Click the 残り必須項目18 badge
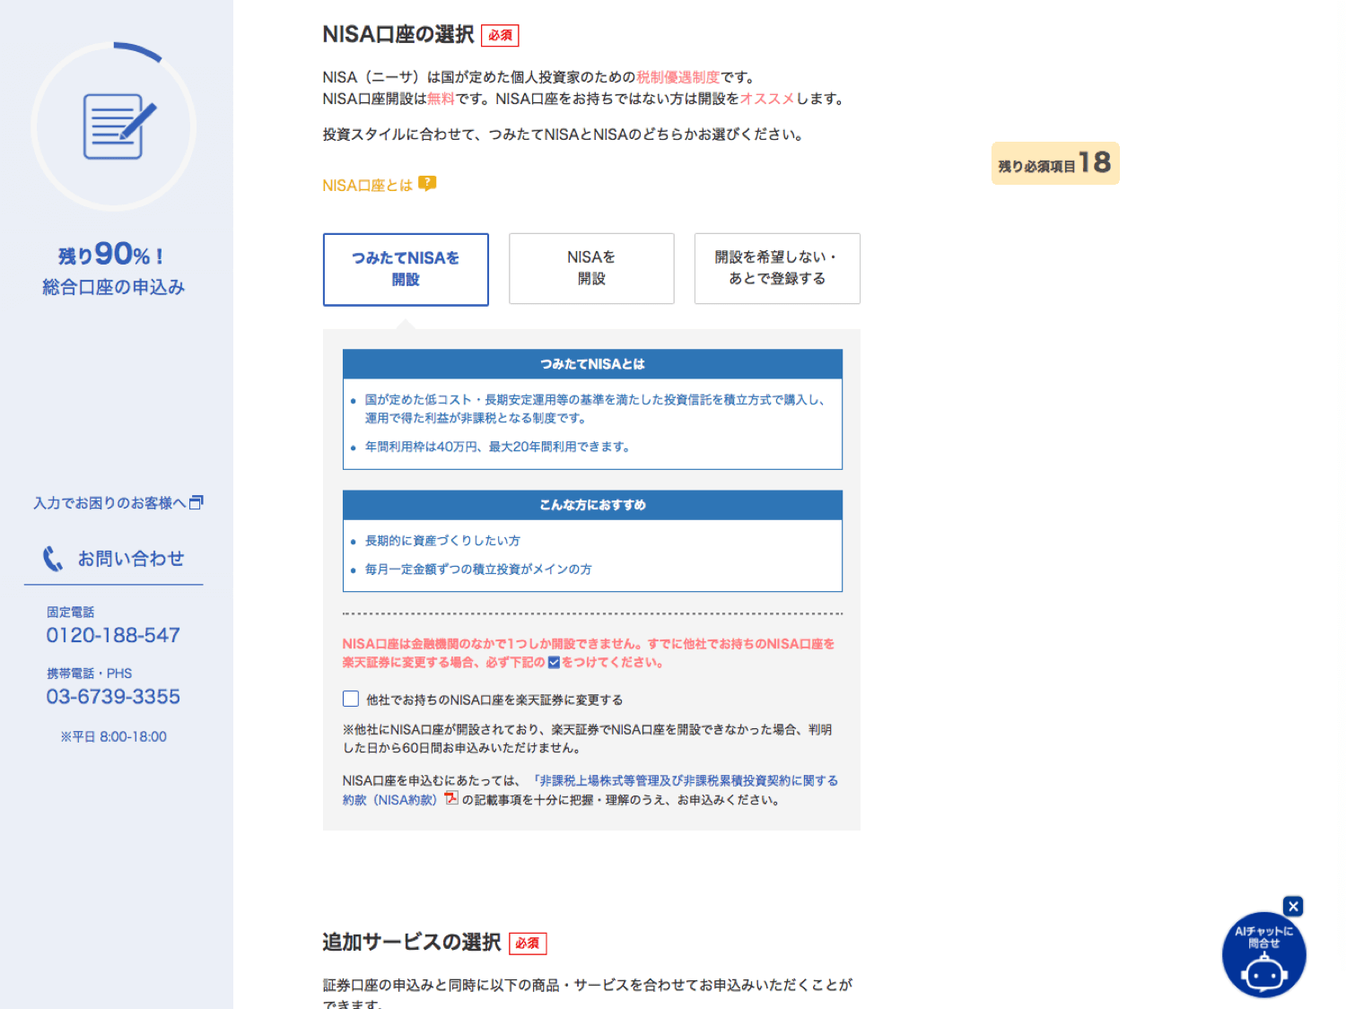This screenshot has height=1009, width=1346. pyautogui.click(x=1055, y=163)
